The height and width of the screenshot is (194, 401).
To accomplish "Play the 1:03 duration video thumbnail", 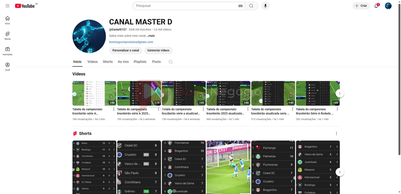I will [184, 93].
